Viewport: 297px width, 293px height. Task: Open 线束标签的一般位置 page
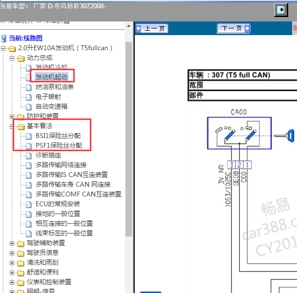click(64, 233)
